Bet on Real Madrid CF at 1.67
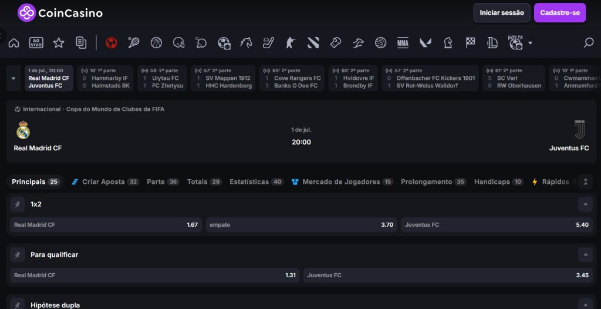The width and height of the screenshot is (601, 309). pyautogui.click(x=106, y=224)
